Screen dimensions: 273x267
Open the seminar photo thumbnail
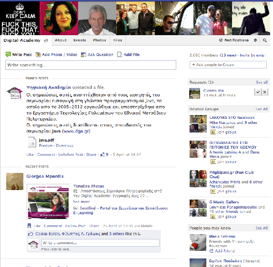(49, 201)
